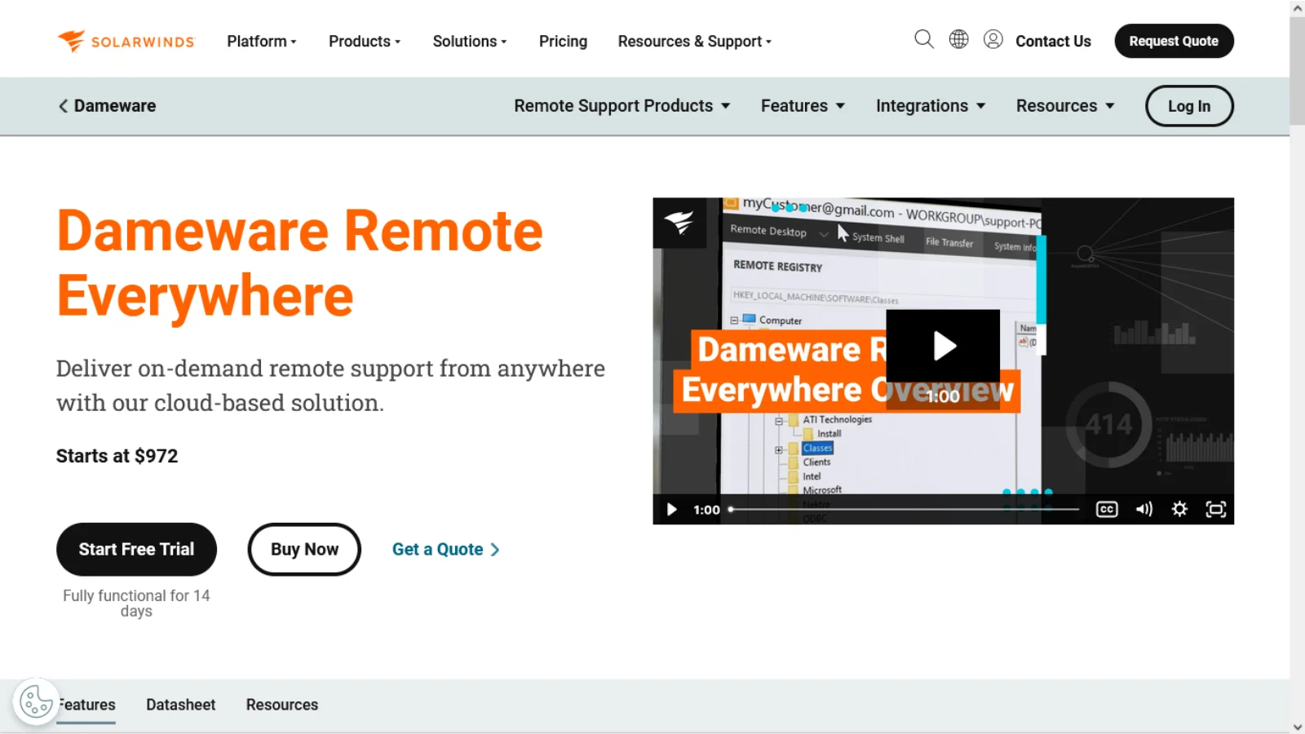The width and height of the screenshot is (1305, 734).
Task: Open the Pricing page
Action: (563, 41)
